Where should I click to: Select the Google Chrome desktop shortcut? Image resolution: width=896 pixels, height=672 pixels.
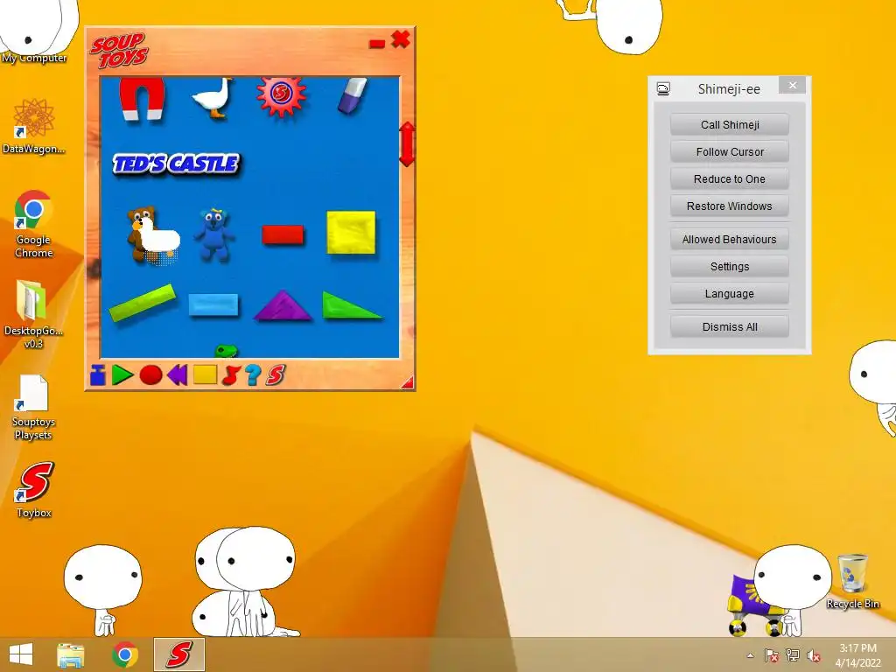pyautogui.click(x=34, y=223)
